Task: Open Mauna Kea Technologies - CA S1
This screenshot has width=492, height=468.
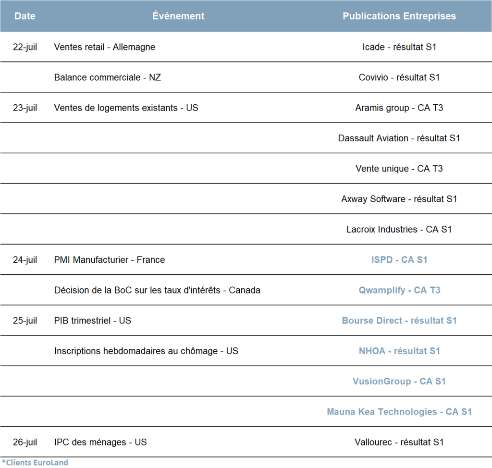Action: [x=399, y=411]
